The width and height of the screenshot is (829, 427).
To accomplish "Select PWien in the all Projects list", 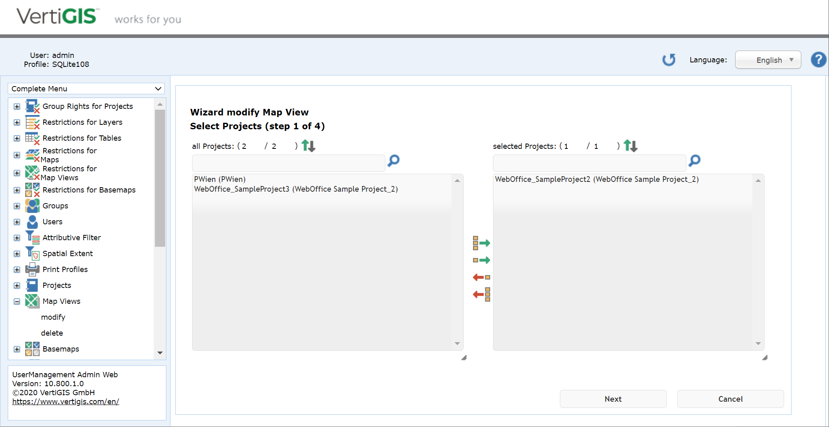I will pyautogui.click(x=219, y=179).
